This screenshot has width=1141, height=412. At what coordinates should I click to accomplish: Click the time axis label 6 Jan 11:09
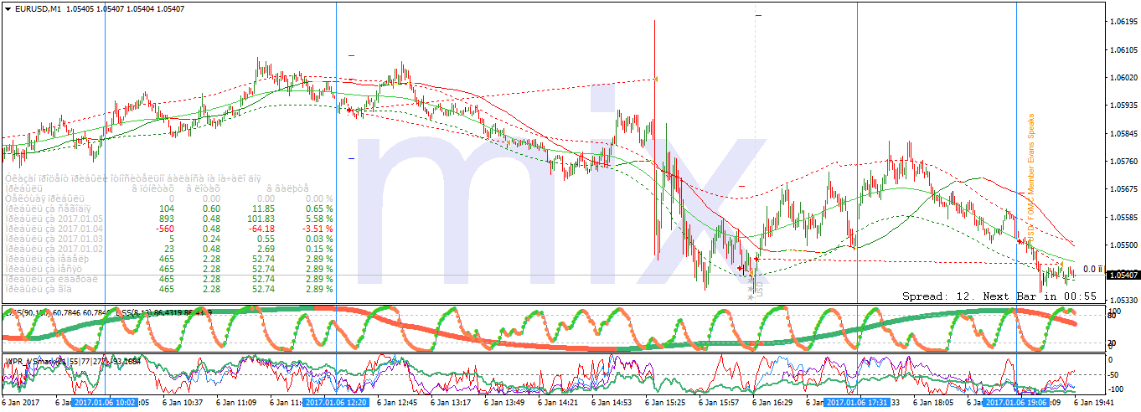236,403
